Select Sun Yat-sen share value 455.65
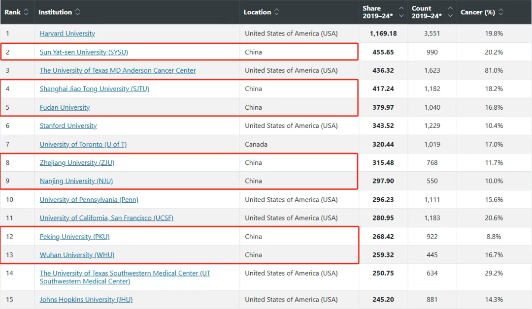The image size is (532, 309). [383, 52]
